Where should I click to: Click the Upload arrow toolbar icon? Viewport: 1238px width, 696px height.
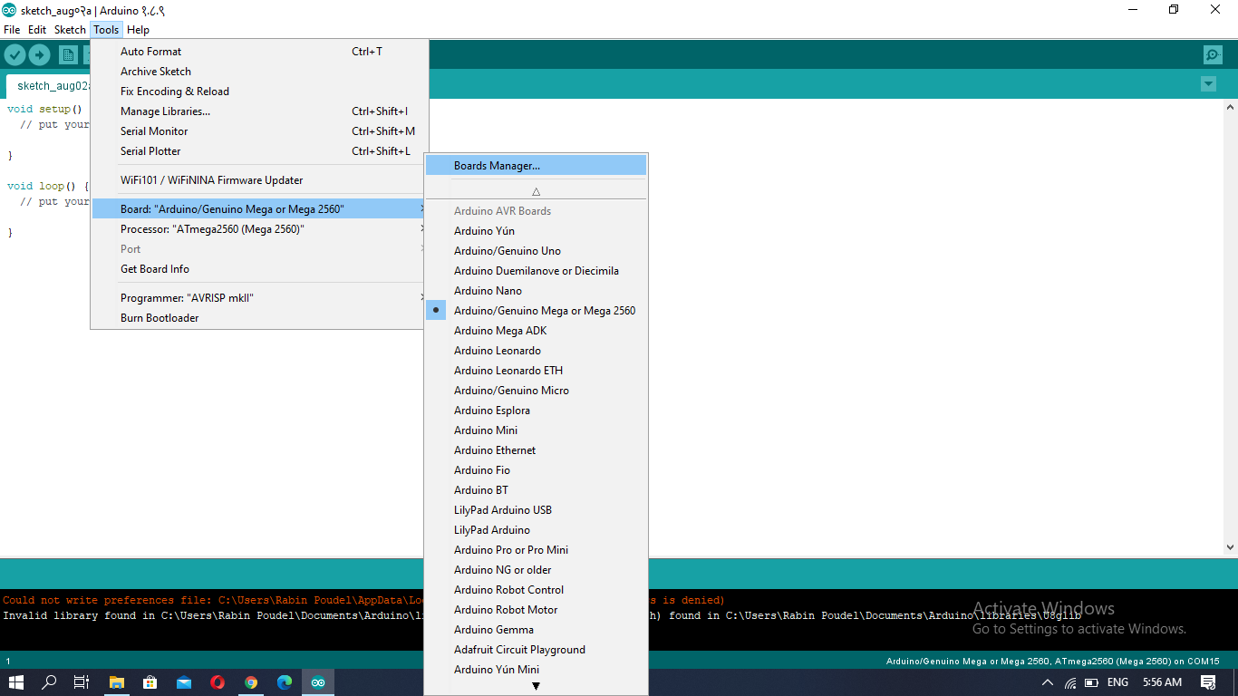coord(39,55)
